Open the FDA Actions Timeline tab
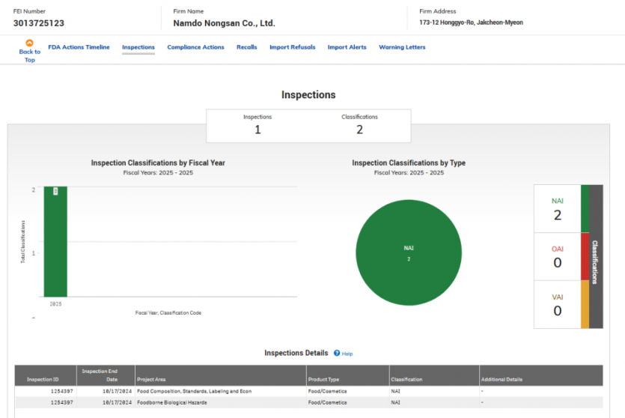Screen dimensions: 625x418 pyautogui.click(x=79, y=47)
